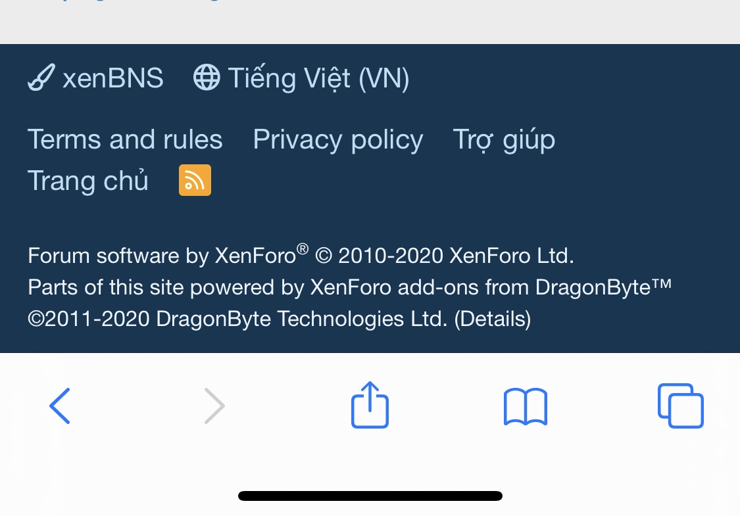Tap the iOS home indicator bar
740x516 pixels.
click(x=370, y=496)
